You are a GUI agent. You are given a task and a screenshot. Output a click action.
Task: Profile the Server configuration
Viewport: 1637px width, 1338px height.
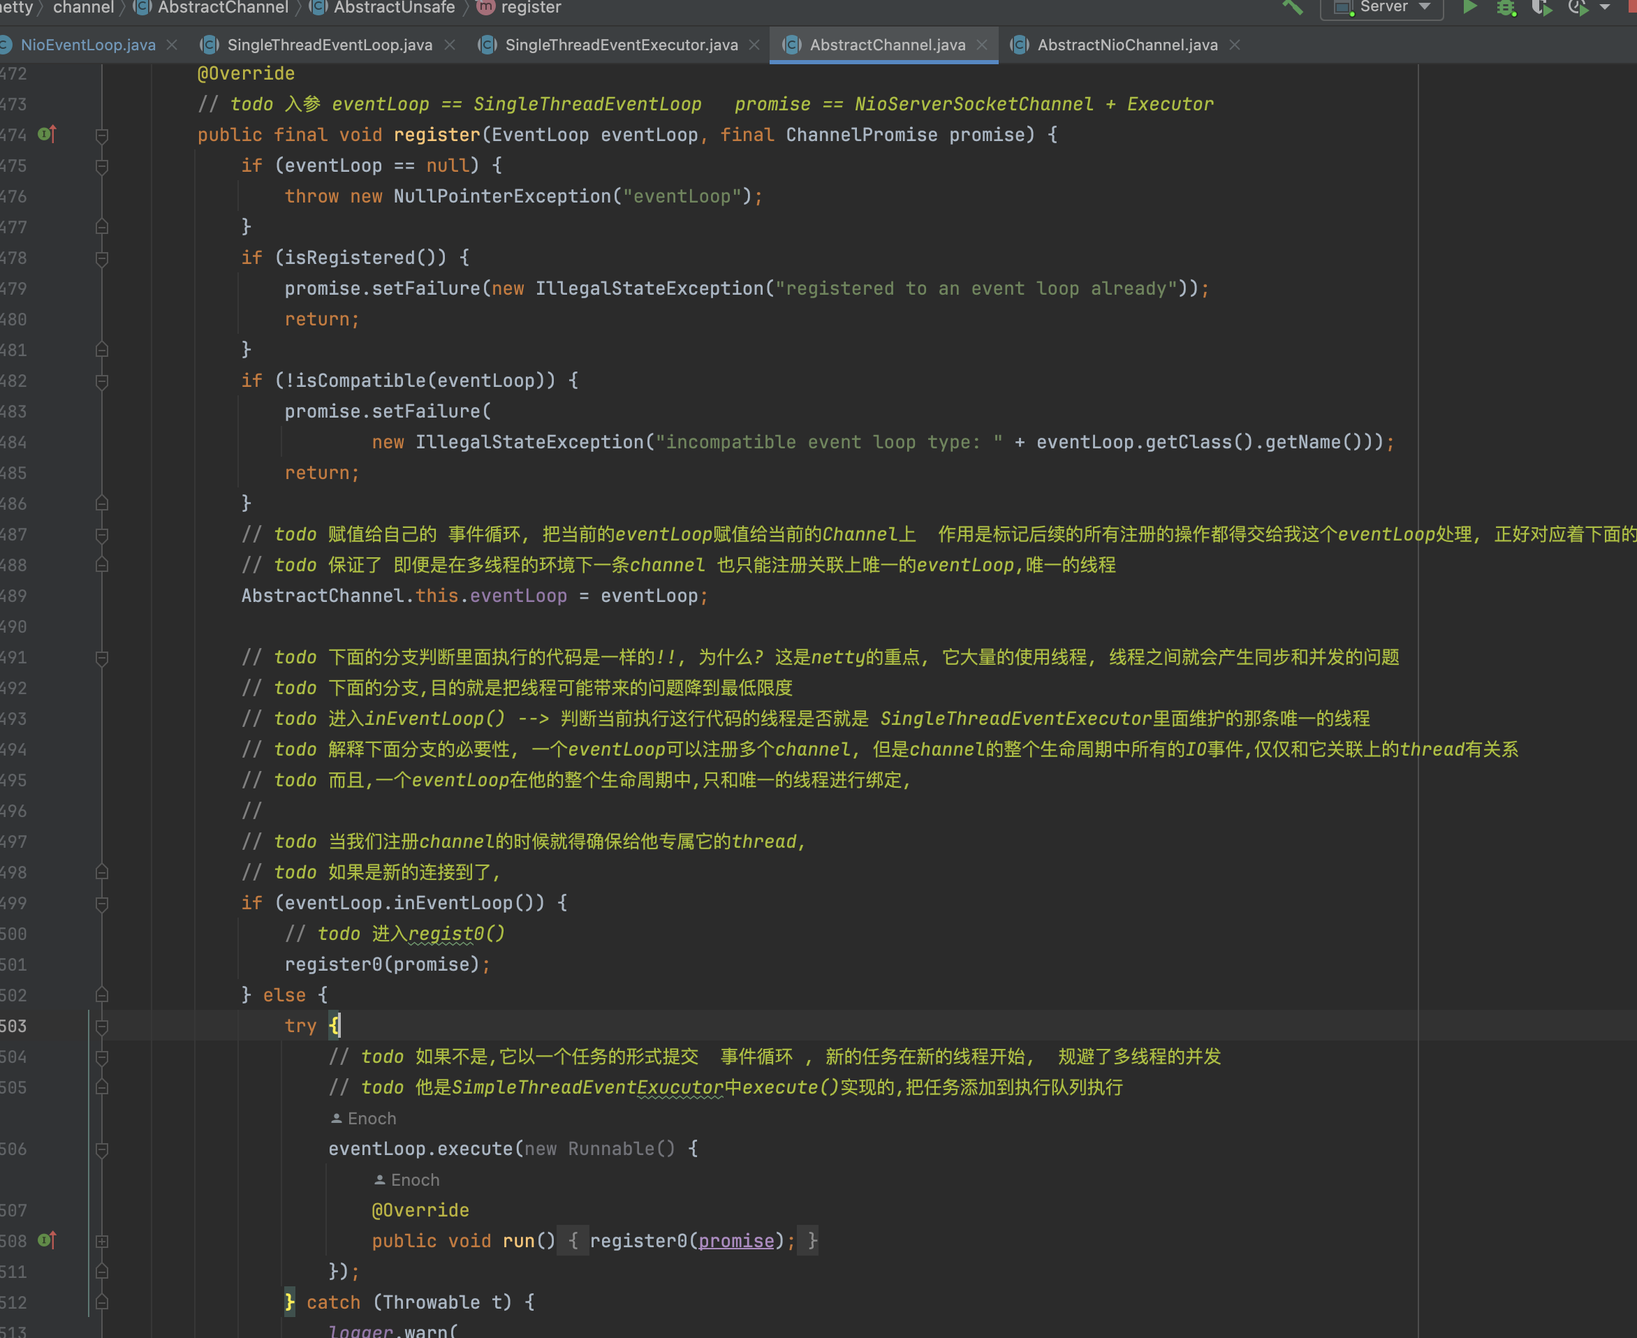(x=1577, y=8)
